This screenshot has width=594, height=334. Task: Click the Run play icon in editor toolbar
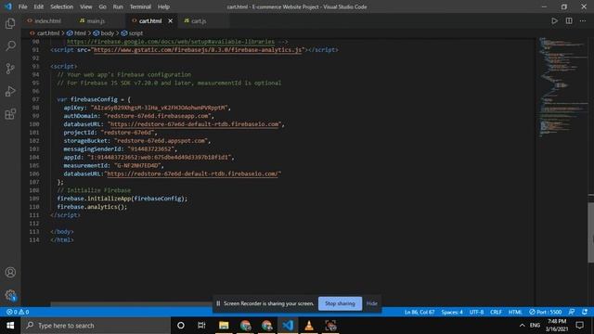554,20
